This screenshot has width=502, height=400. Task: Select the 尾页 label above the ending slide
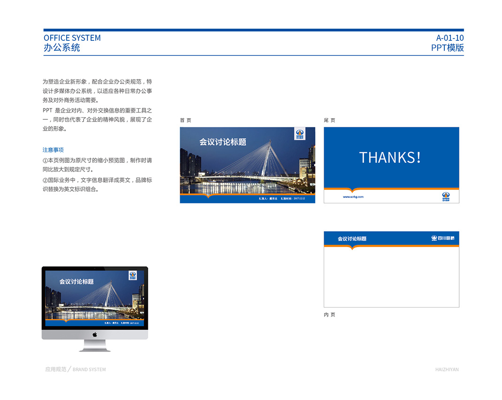pyautogui.click(x=329, y=121)
